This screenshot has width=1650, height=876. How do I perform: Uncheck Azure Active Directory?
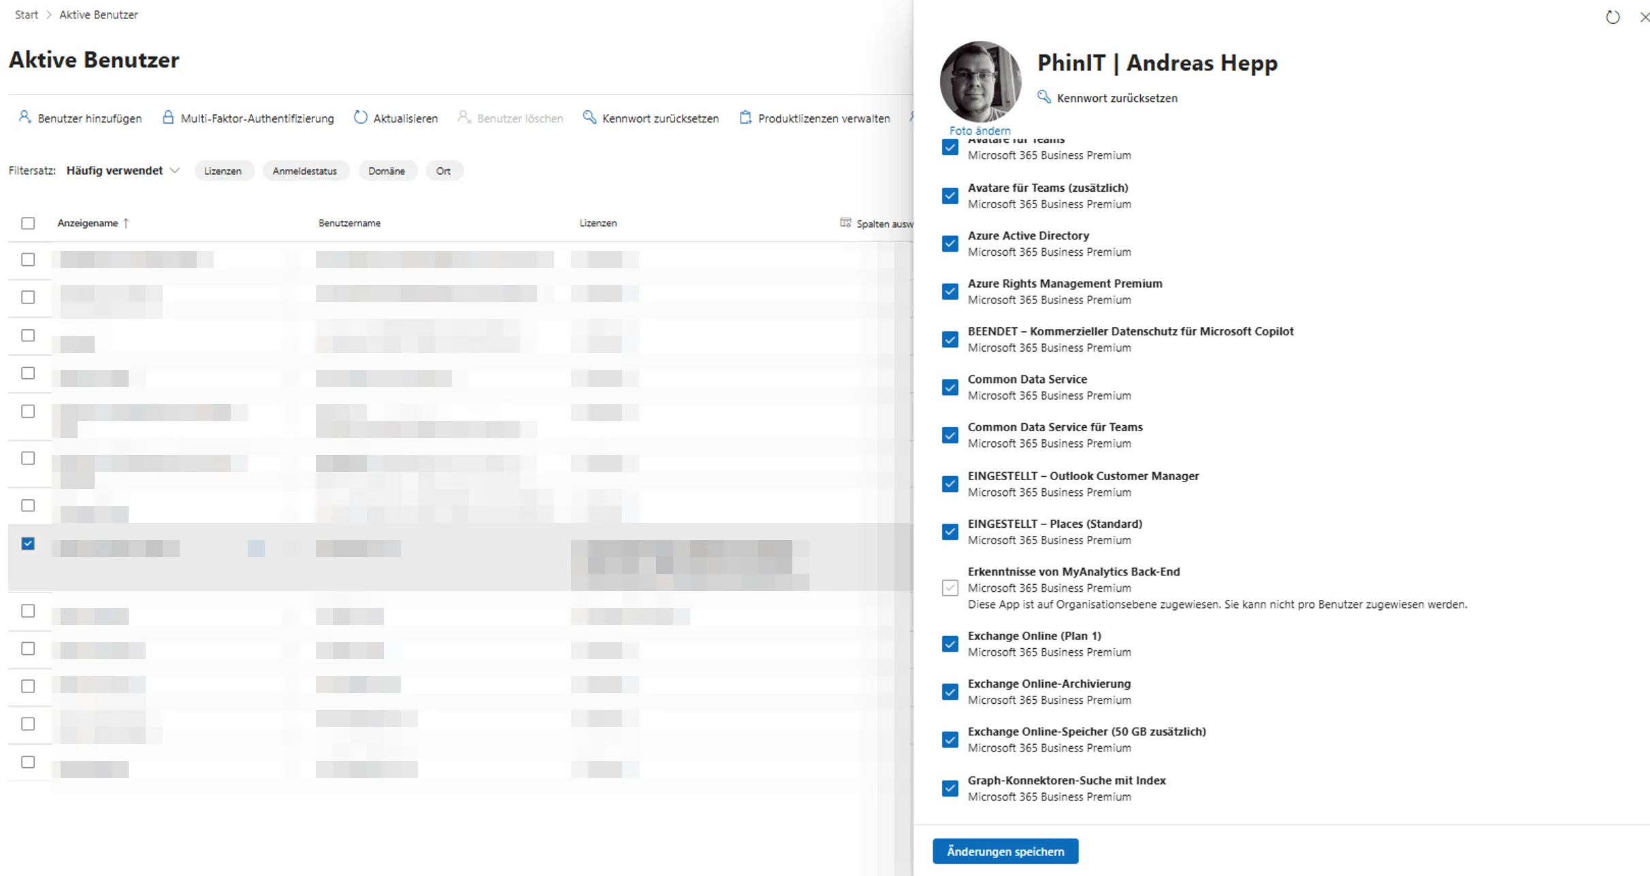(950, 243)
